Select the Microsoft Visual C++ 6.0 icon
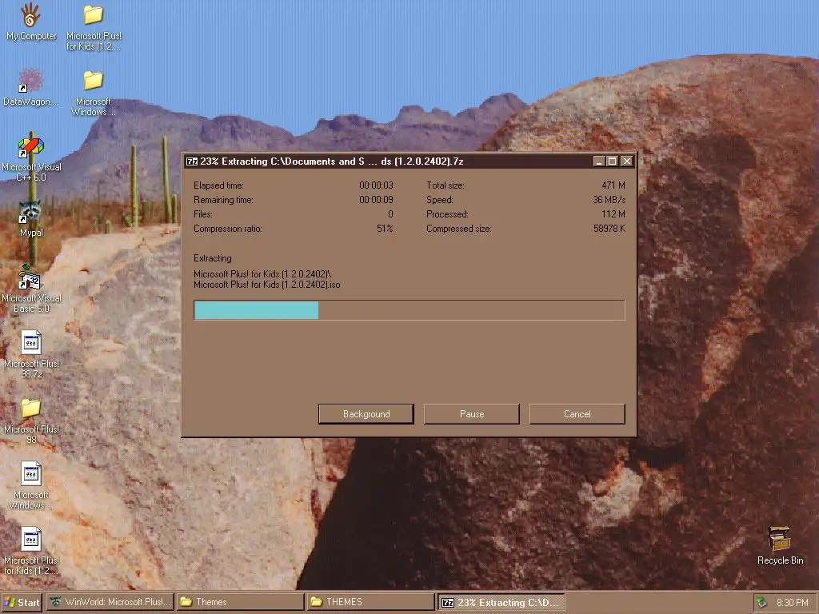This screenshot has height=614, width=819. coord(31,147)
